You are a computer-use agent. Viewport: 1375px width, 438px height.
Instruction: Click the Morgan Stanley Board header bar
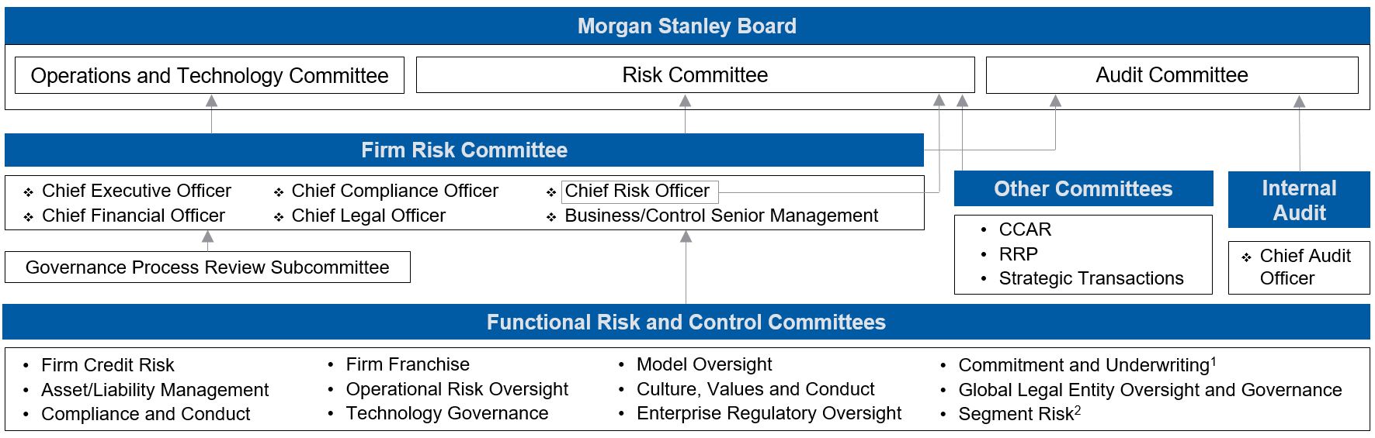click(x=686, y=26)
